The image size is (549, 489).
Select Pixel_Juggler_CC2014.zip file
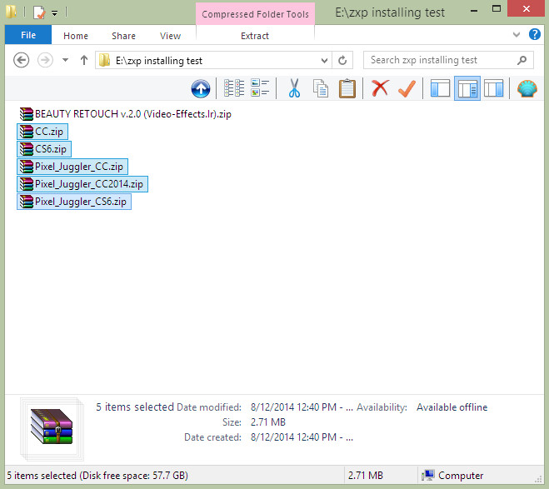[82, 184]
